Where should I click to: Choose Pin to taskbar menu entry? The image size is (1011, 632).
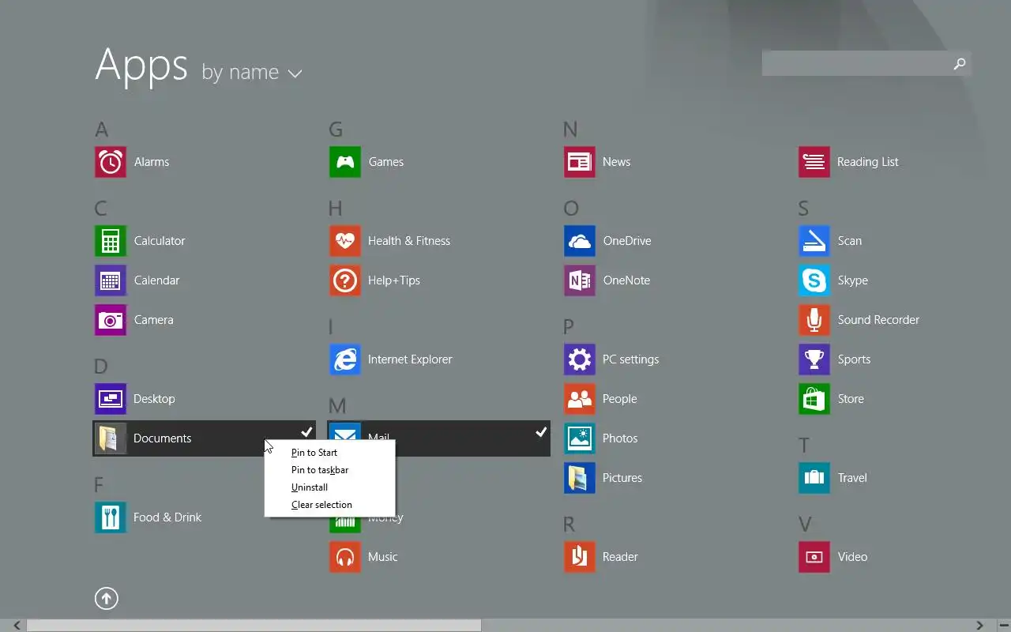coord(320,470)
